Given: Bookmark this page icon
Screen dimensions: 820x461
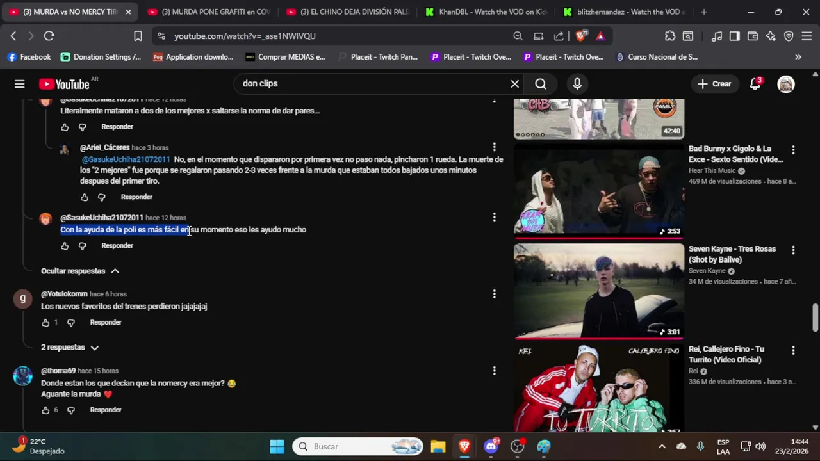Looking at the screenshot, I should [138, 36].
